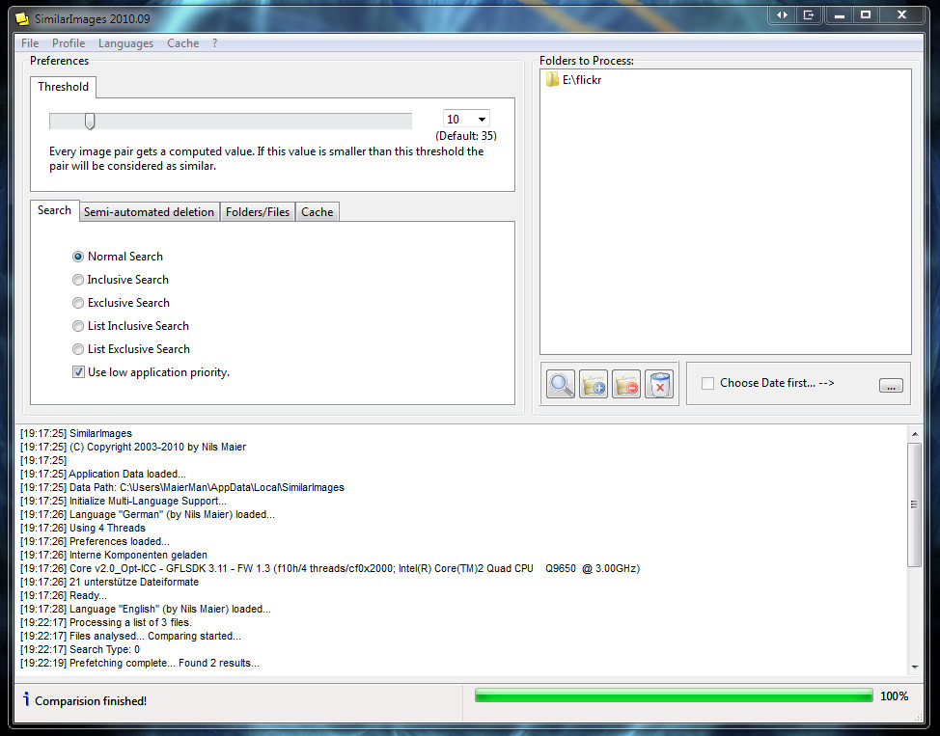Start the search with the magnifier icon
Viewport: 940px width, 736px height.
[561, 384]
